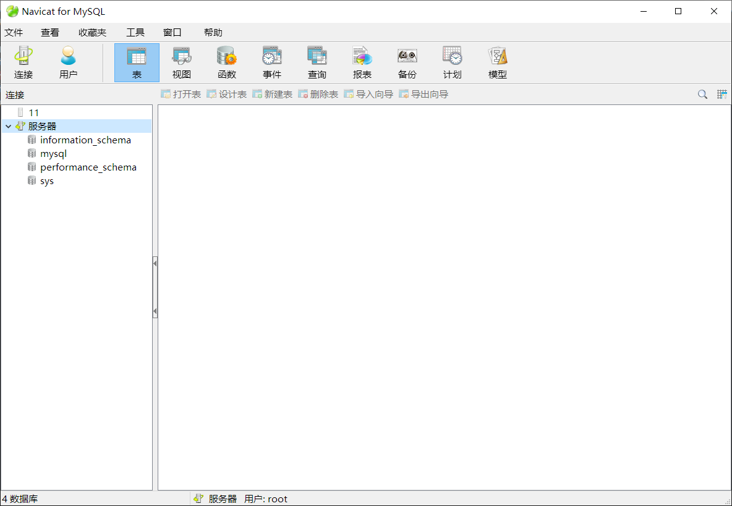Click the 删除表 button
The height and width of the screenshot is (506, 732).
pos(318,94)
